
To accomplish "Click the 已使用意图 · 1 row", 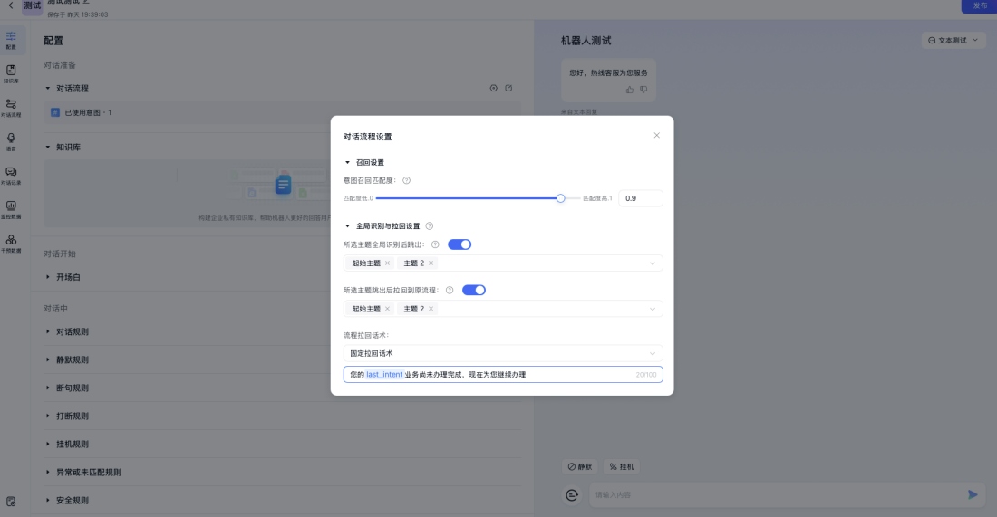I will tap(282, 112).
